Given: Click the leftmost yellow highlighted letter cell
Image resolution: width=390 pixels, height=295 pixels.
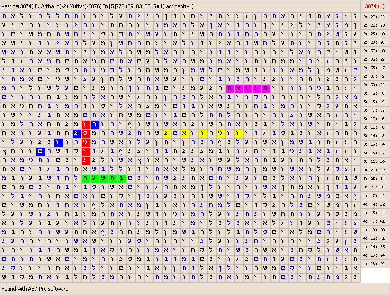Looking at the screenshot, I should coord(166,134).
